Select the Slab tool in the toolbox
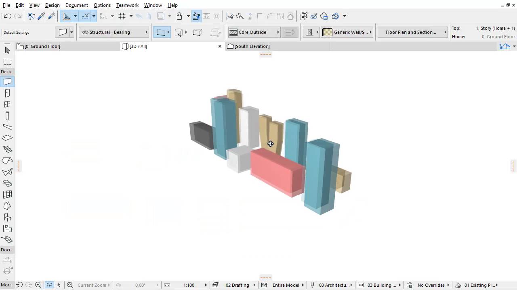Viewport: 517px width, 290px height. [7, 138]
